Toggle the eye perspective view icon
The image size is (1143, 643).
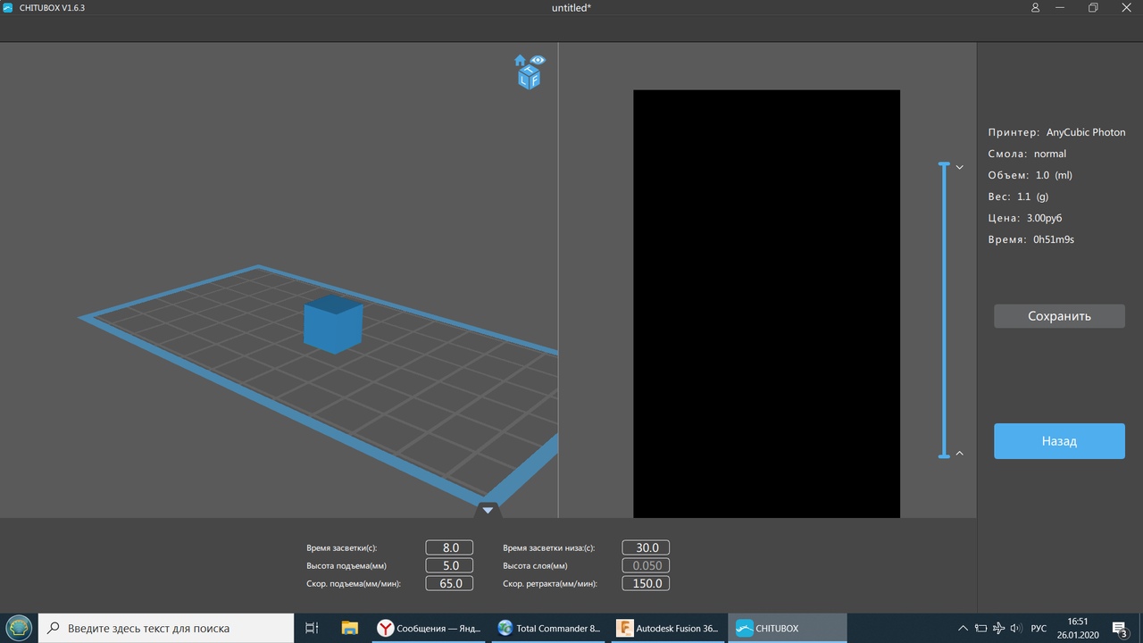point(538,61)
